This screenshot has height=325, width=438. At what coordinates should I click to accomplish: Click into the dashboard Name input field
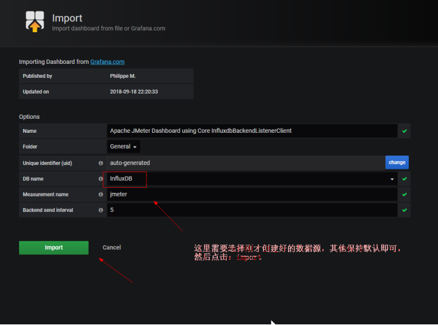pyautogui.click(x=252, y=131)
